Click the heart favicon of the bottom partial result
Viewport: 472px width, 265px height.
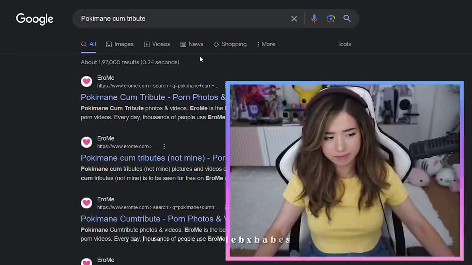click(x=87, y=262)
